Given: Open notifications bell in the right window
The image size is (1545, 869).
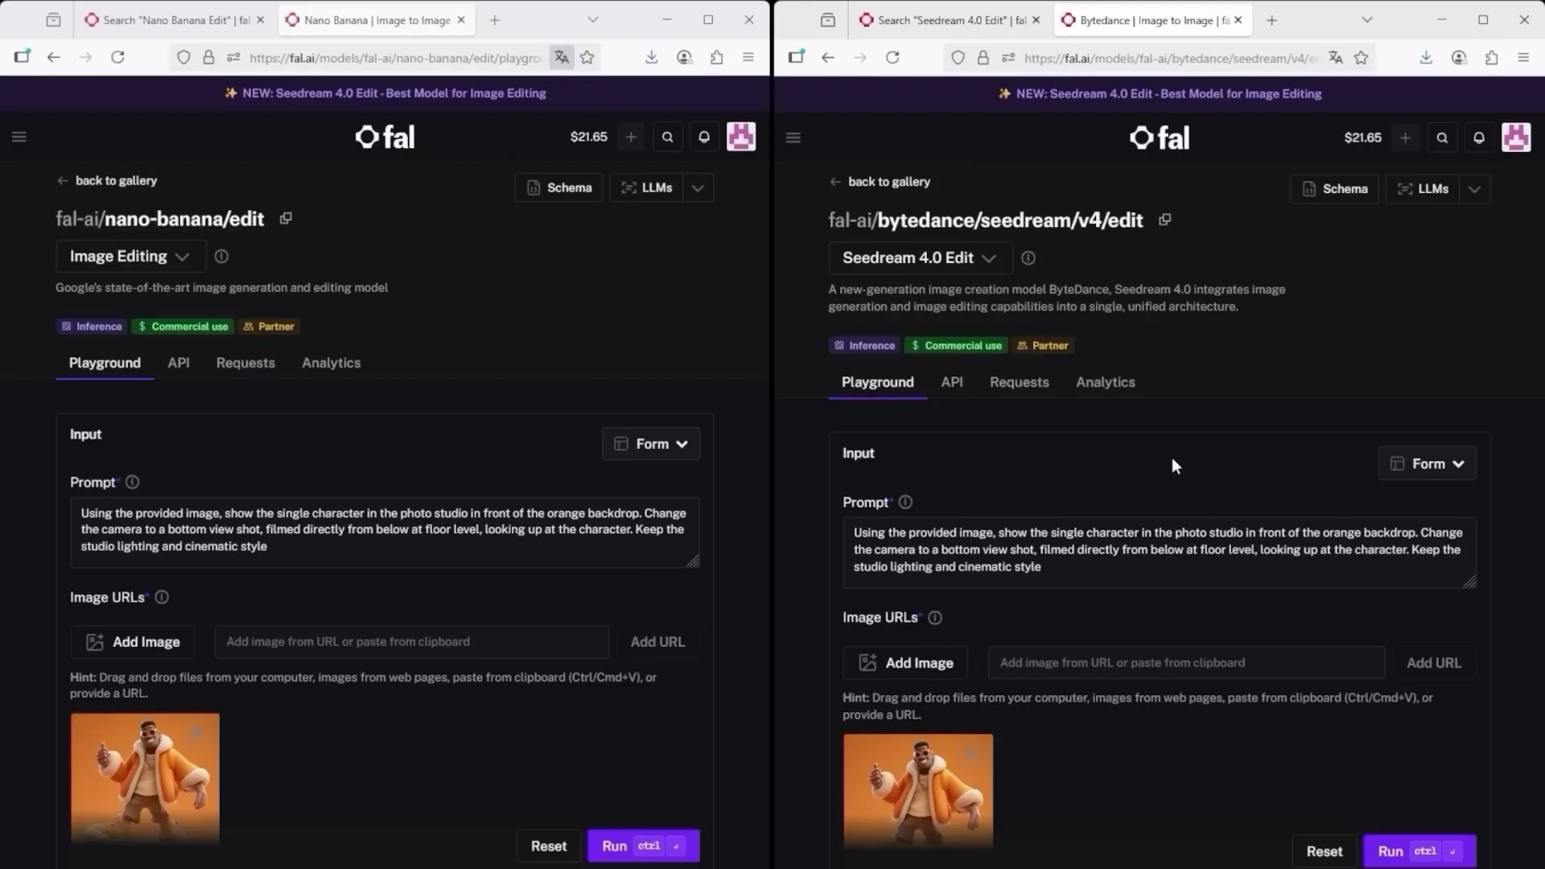Looking at the screenshot, I should coord(1478,138).
